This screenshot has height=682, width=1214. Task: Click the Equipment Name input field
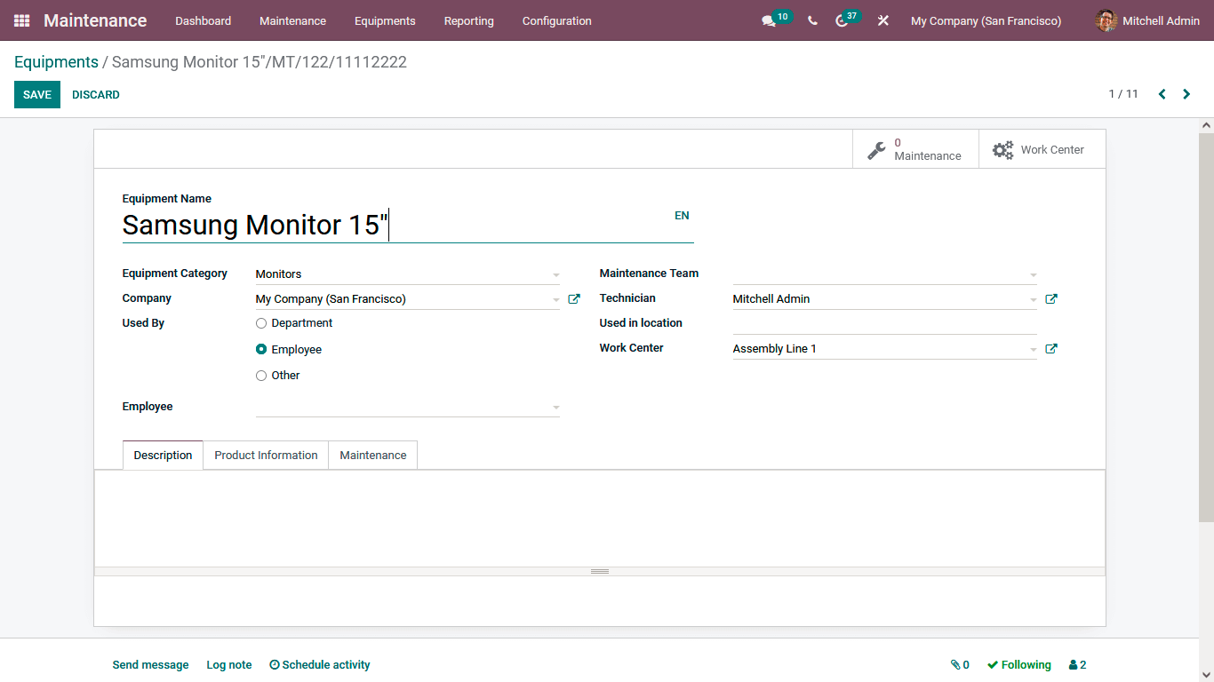pyautogui.click(x=408, y=225)
